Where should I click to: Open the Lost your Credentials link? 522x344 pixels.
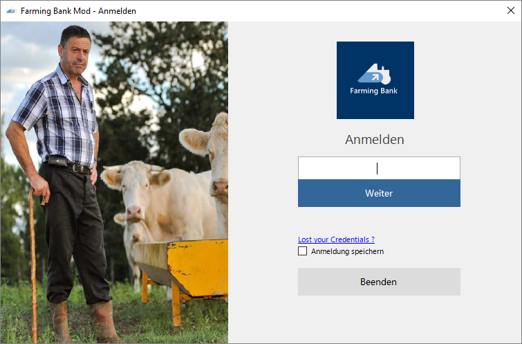click(336, 239)
